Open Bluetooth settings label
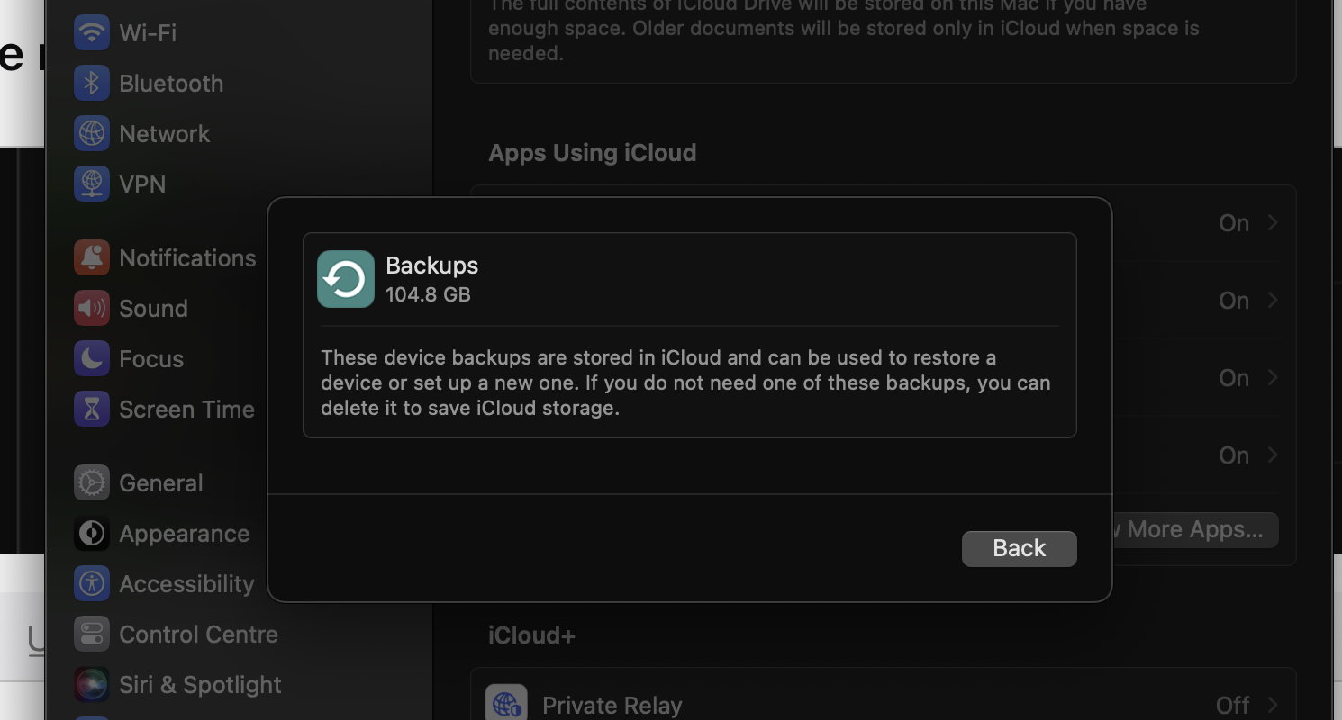Image resolution: width=1342 pixels, height=720 pixels. tap(171, 84)
